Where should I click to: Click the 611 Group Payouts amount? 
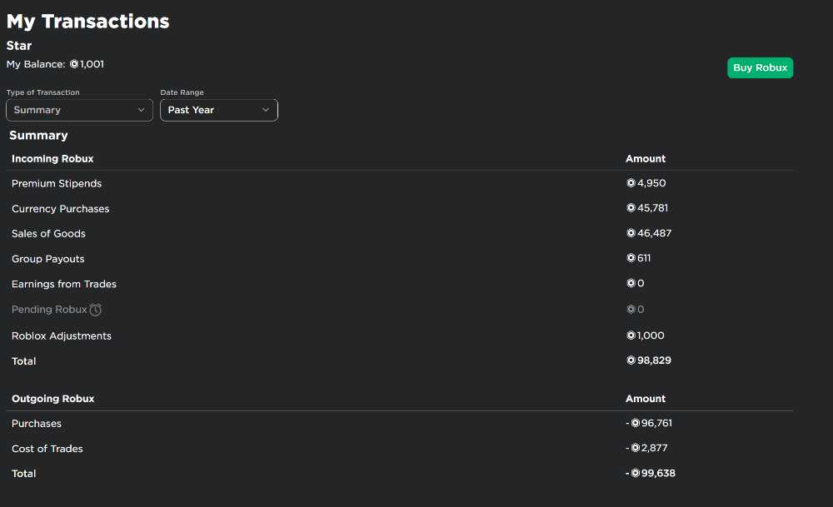click(x=644, y=258)
